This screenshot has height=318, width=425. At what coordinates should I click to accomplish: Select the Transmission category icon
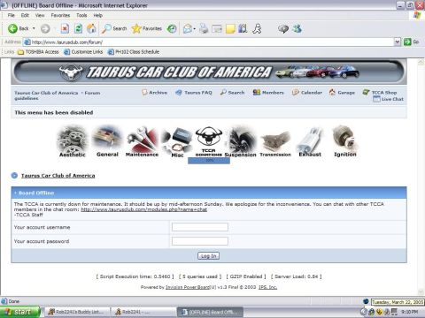[x=275, y=142]
